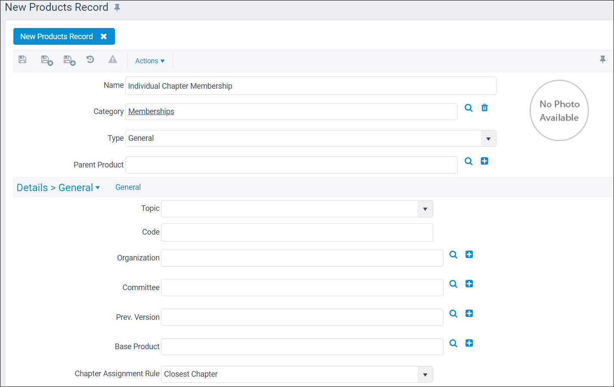The image size is (614, 387).
Task: Click the Refresh/revert record icon
Action: pyautogui.click(x=90, y=59)
